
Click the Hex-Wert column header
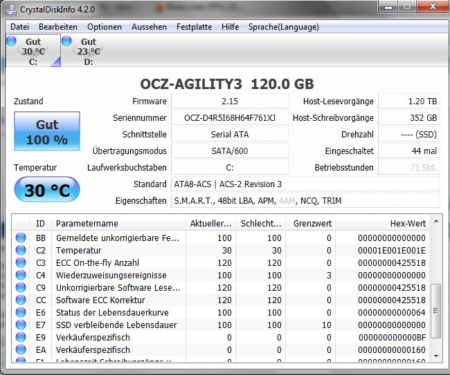(383, 223)
